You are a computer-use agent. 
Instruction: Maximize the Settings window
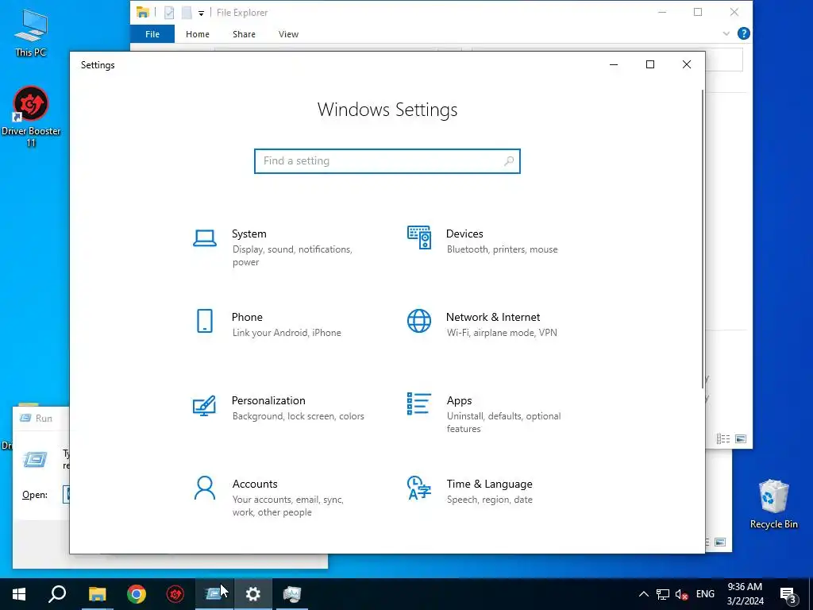coord(650,64)
